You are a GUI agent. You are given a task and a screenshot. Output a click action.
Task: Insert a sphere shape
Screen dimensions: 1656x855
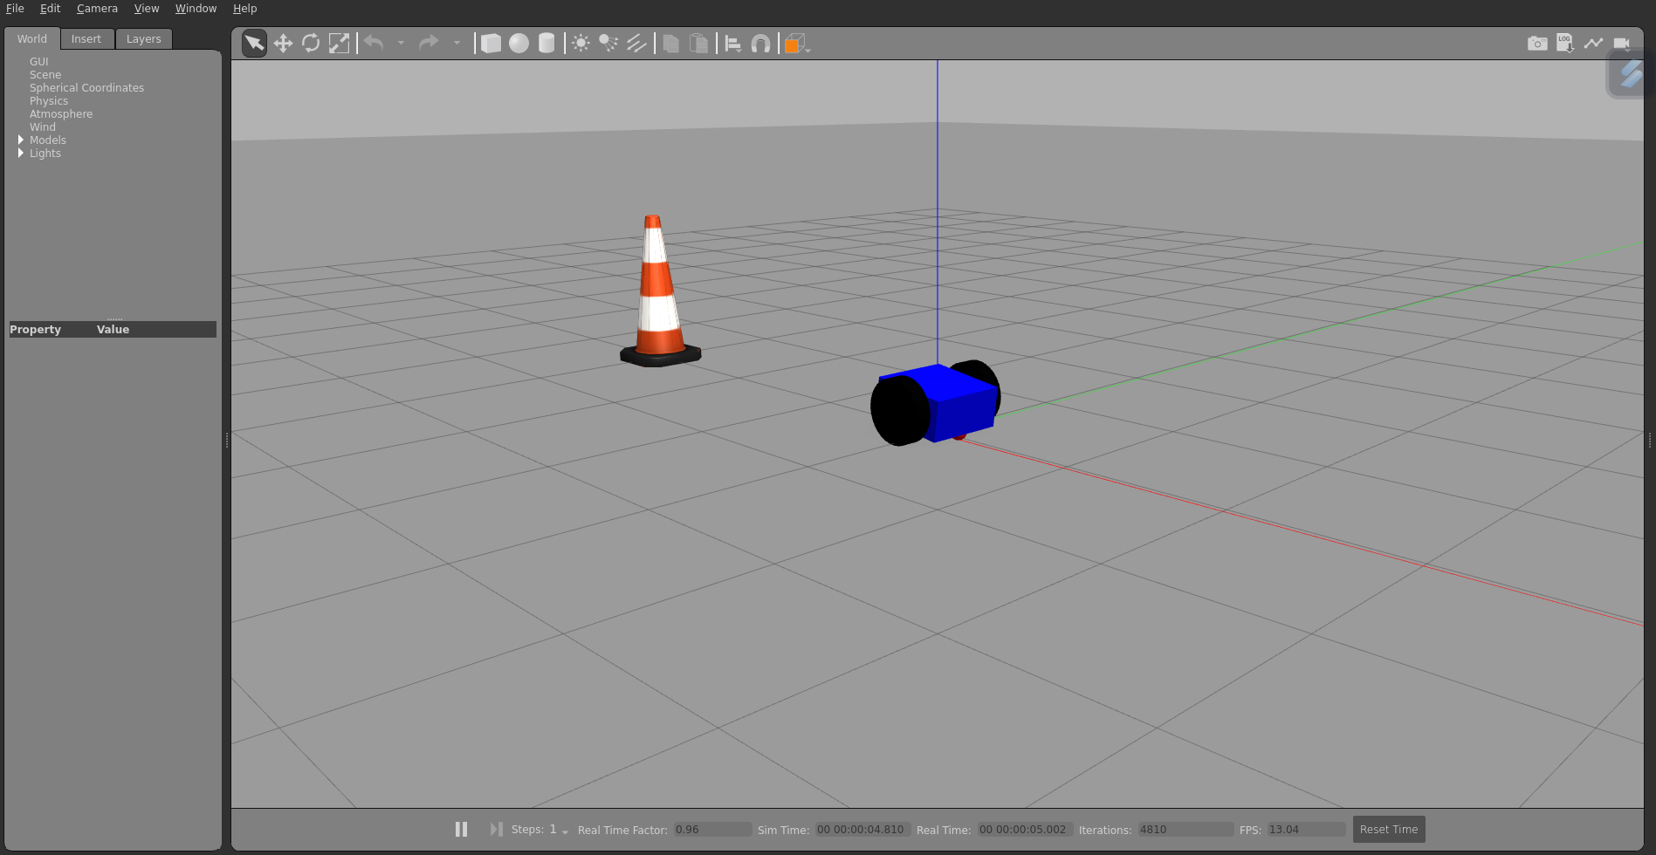pyautogui.click(x=519, y=43)
